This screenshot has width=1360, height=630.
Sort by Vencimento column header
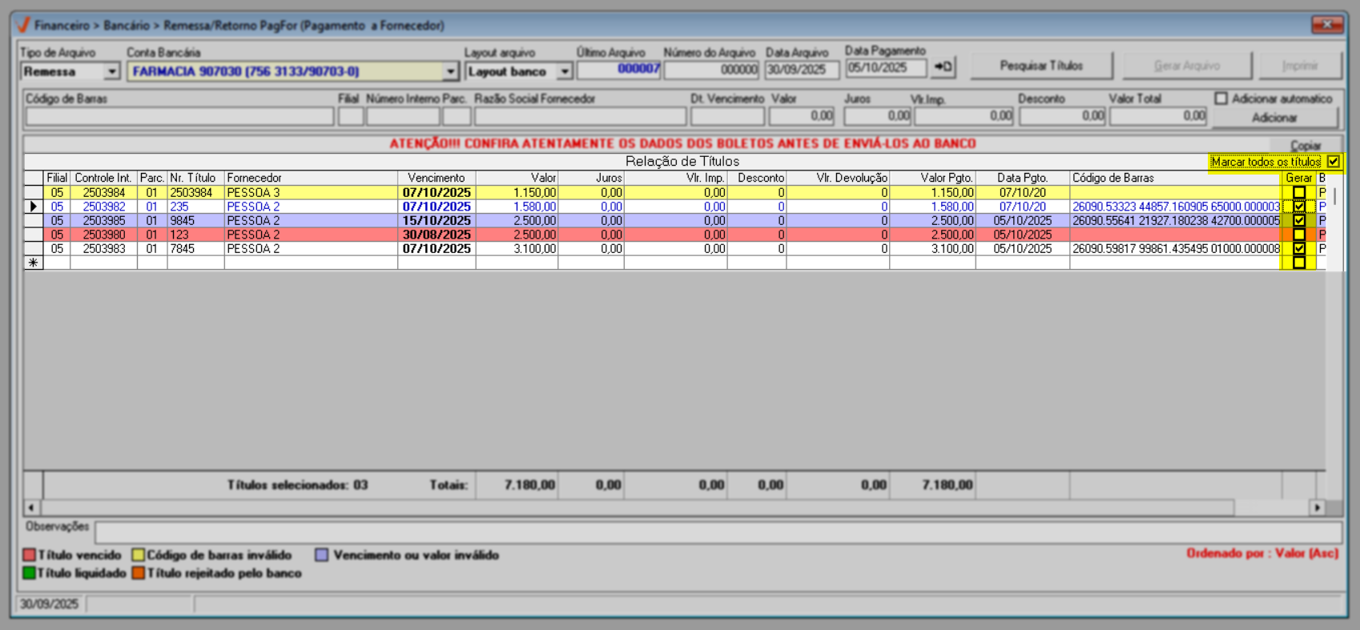coord(436,178)
